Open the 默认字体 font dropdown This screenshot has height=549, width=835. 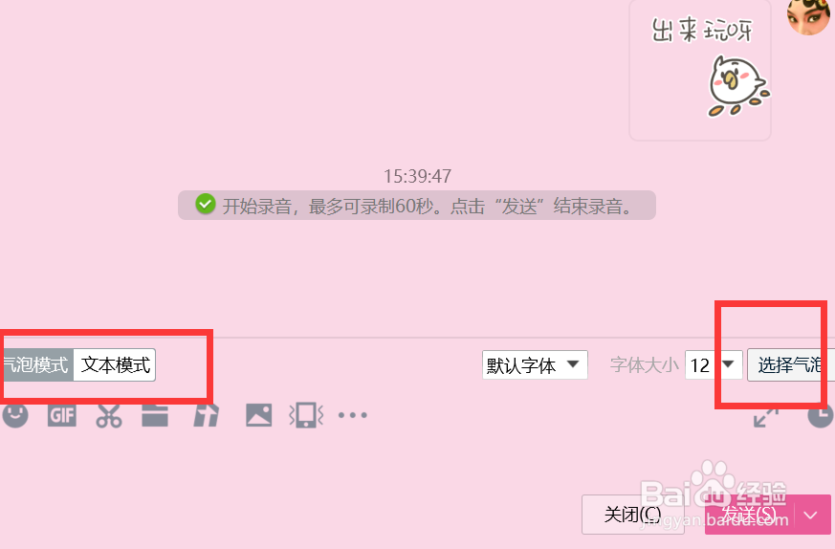pos(535,364)
